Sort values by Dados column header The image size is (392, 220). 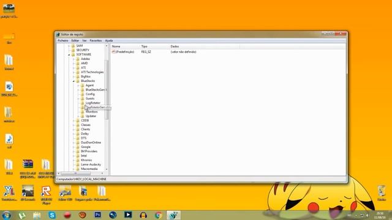(205, 46)
